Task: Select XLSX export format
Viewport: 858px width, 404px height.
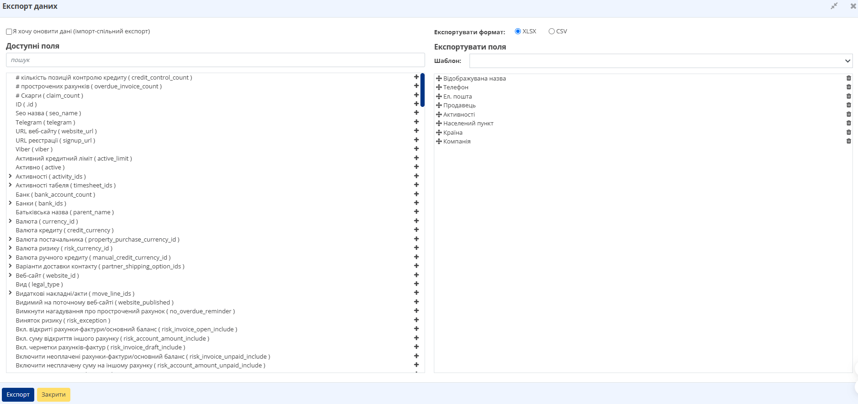Action: [x=518, y=31]
